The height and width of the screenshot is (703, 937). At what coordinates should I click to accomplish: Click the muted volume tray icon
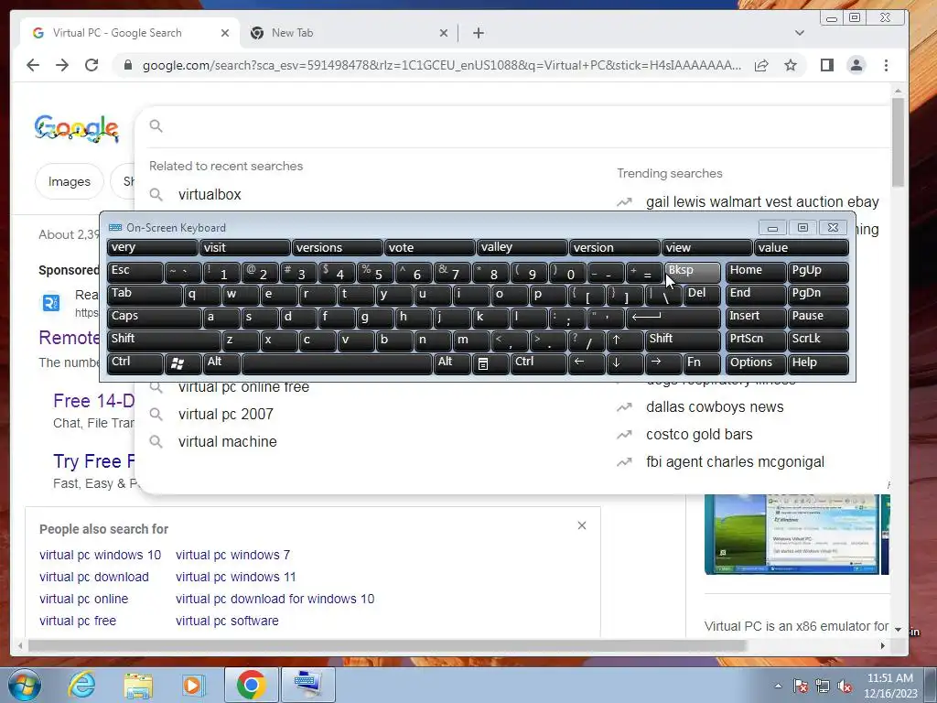click(845, 687)
